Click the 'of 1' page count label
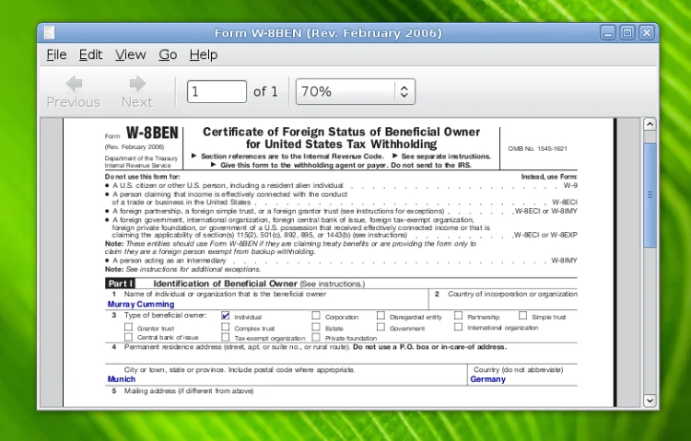 (x=265, y=92)
